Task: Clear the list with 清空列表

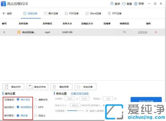Action: (x=62, y=87)
